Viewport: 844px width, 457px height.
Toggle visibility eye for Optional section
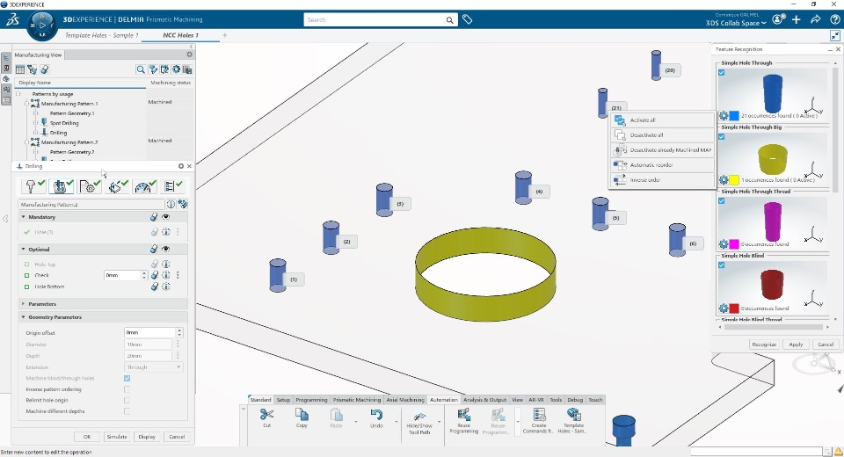pos(166,250)
